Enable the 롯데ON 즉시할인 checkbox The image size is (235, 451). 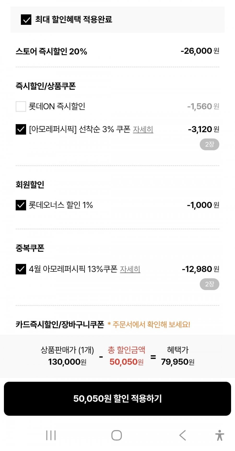(x=21, y=106)
